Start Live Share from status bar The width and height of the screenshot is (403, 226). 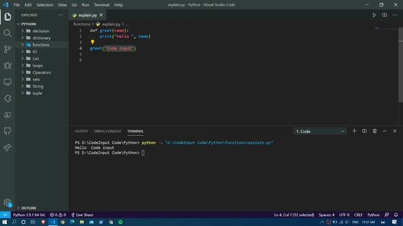click(x=82, y=215)
